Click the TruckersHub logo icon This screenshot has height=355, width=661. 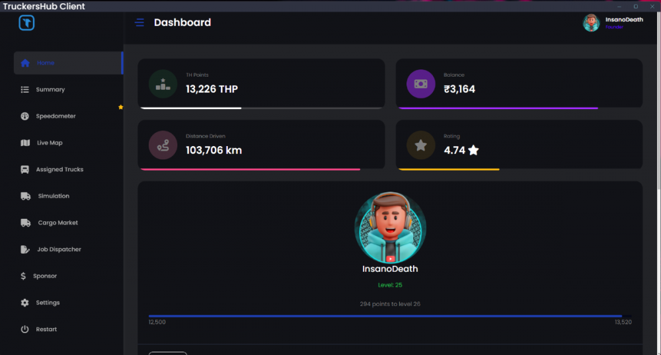(26, 22)
